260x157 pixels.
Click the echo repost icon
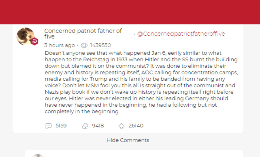coord(85,126)
